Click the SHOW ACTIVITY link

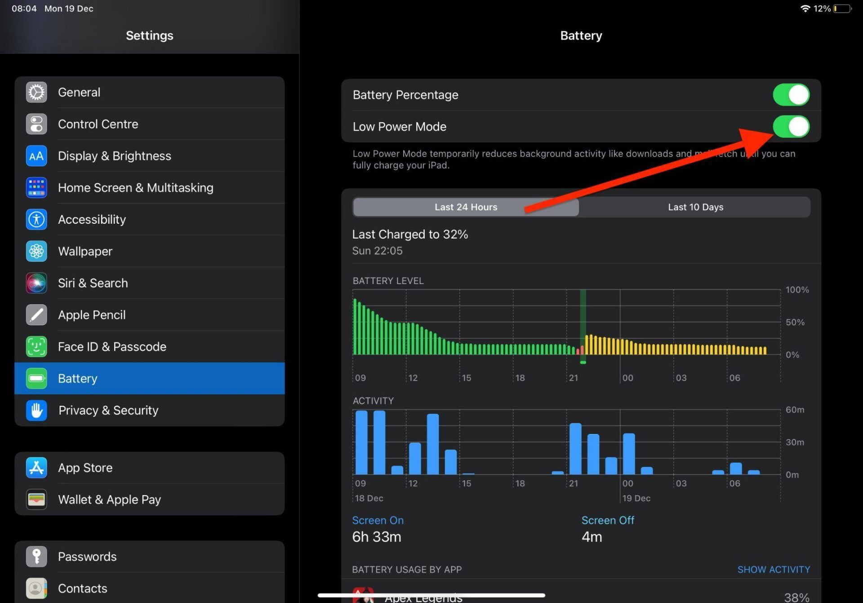tap(774, 569)
